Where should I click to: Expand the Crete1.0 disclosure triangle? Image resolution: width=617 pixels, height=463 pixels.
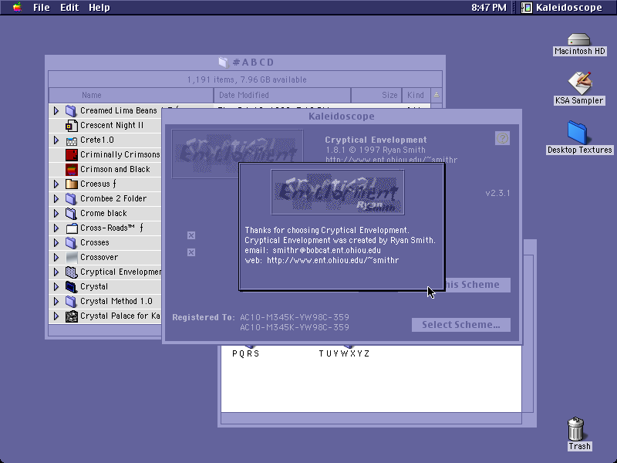(x=56, y=140)
